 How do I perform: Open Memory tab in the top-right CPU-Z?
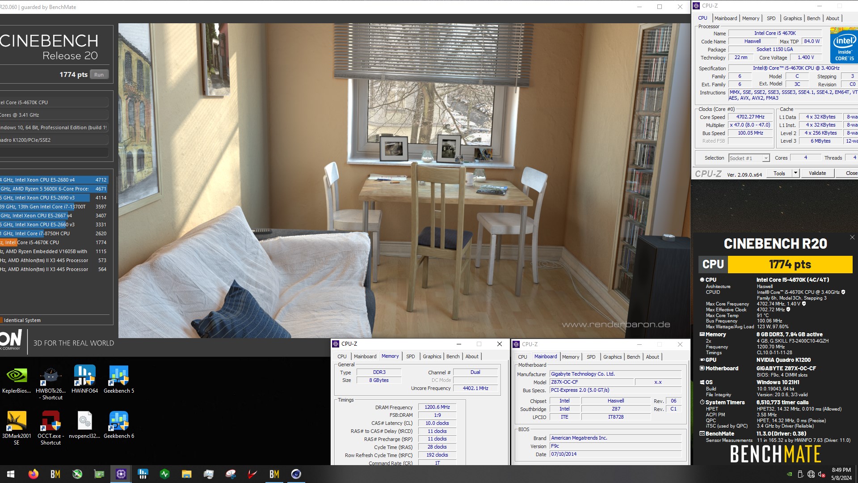click(750, 18)
